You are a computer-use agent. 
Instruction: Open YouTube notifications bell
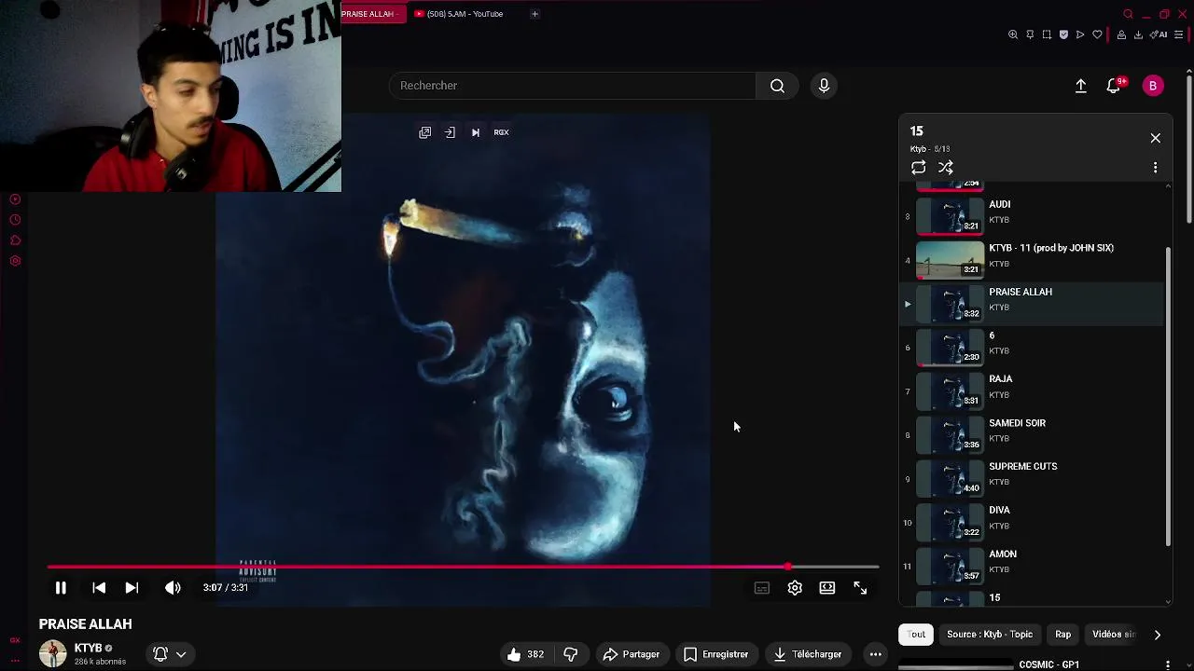pos(1114,86)
